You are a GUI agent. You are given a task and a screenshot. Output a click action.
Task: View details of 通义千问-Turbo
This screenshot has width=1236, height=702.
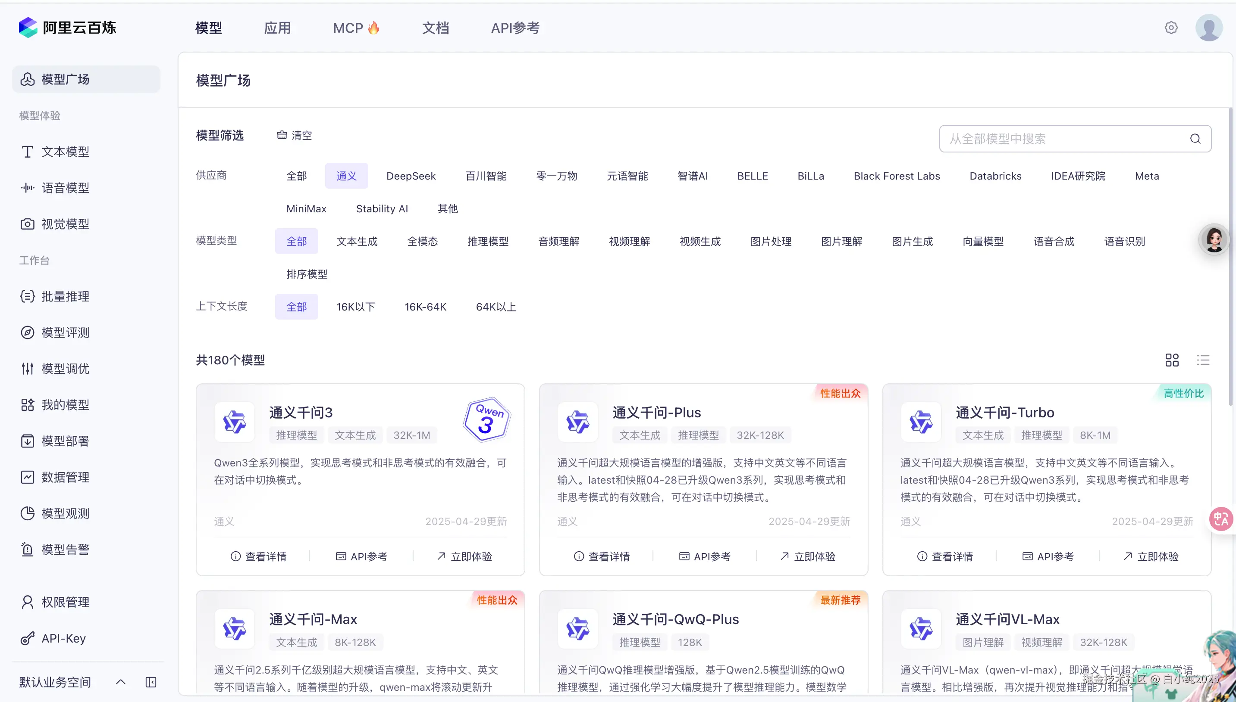pos(945,556)
